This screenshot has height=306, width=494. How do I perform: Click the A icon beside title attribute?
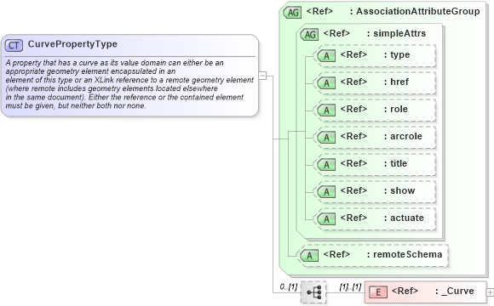[326, 165]
